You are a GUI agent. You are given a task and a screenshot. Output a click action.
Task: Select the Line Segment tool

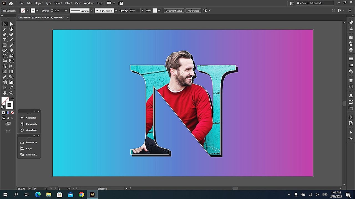pos(11,40)
